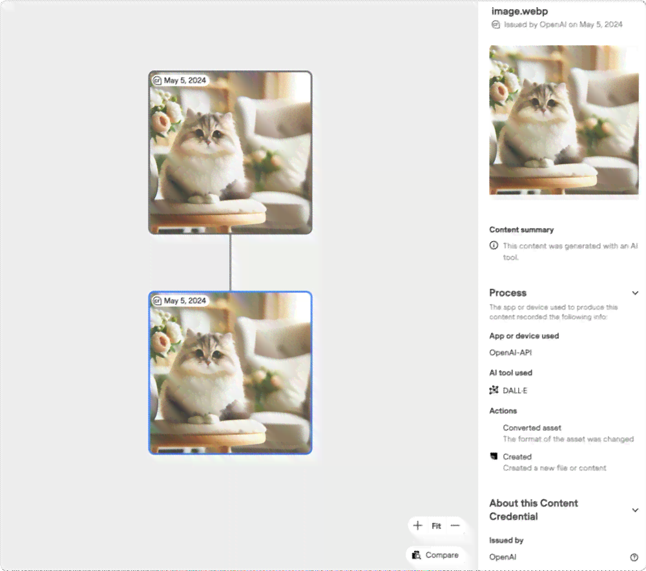This screenshot has width=646, height=571.
Task: Click 'May 5, 2024' label on bottom node
Action: point(185,301)
